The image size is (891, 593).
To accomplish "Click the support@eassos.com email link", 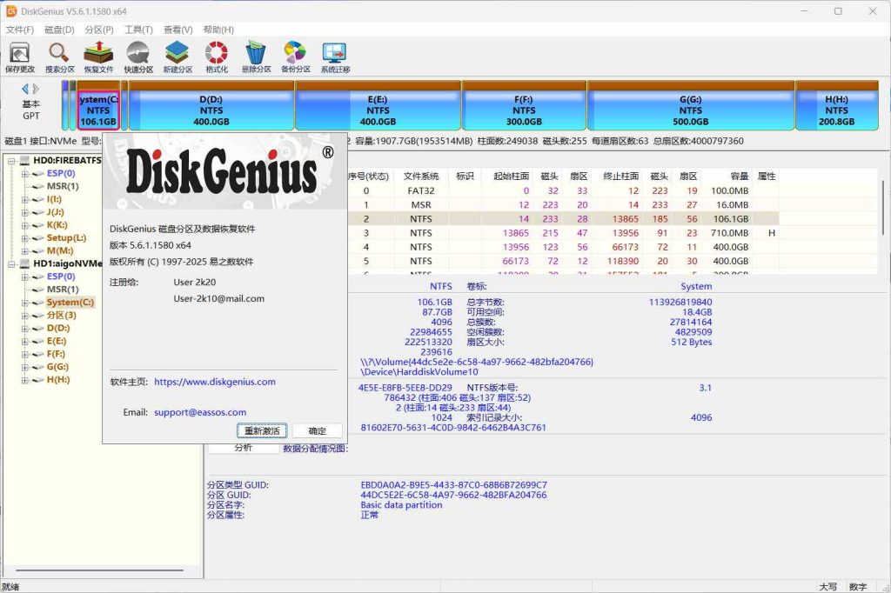I will pos(200,412).
